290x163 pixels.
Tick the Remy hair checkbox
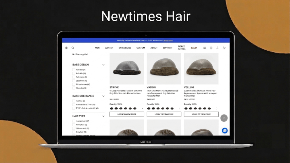(x=74, y=125)
